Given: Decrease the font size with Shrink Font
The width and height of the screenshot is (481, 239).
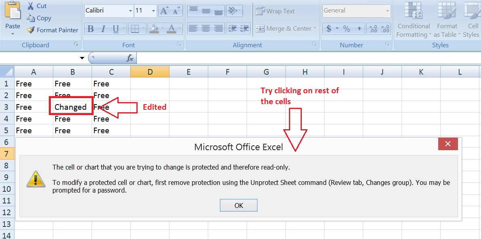Looking at the screenshot, I should pyautogui.click(x=176, y=11).
